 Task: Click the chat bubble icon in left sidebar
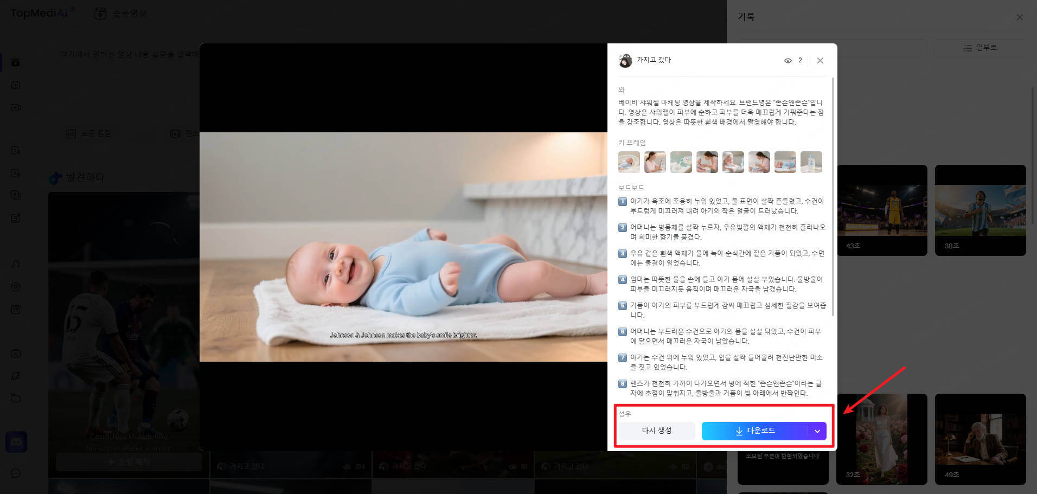(x=16, y=473)
